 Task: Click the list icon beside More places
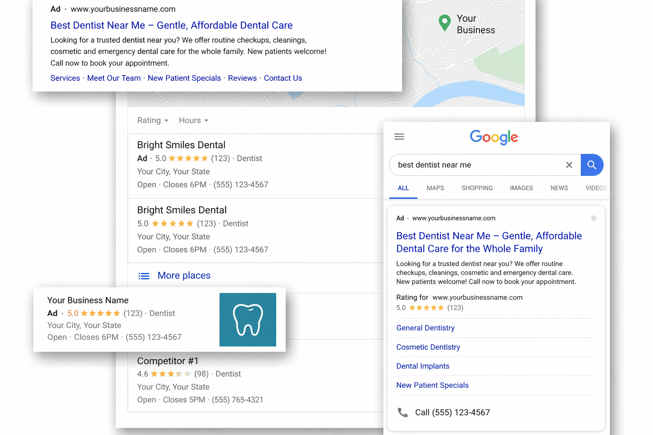[144, 275]
